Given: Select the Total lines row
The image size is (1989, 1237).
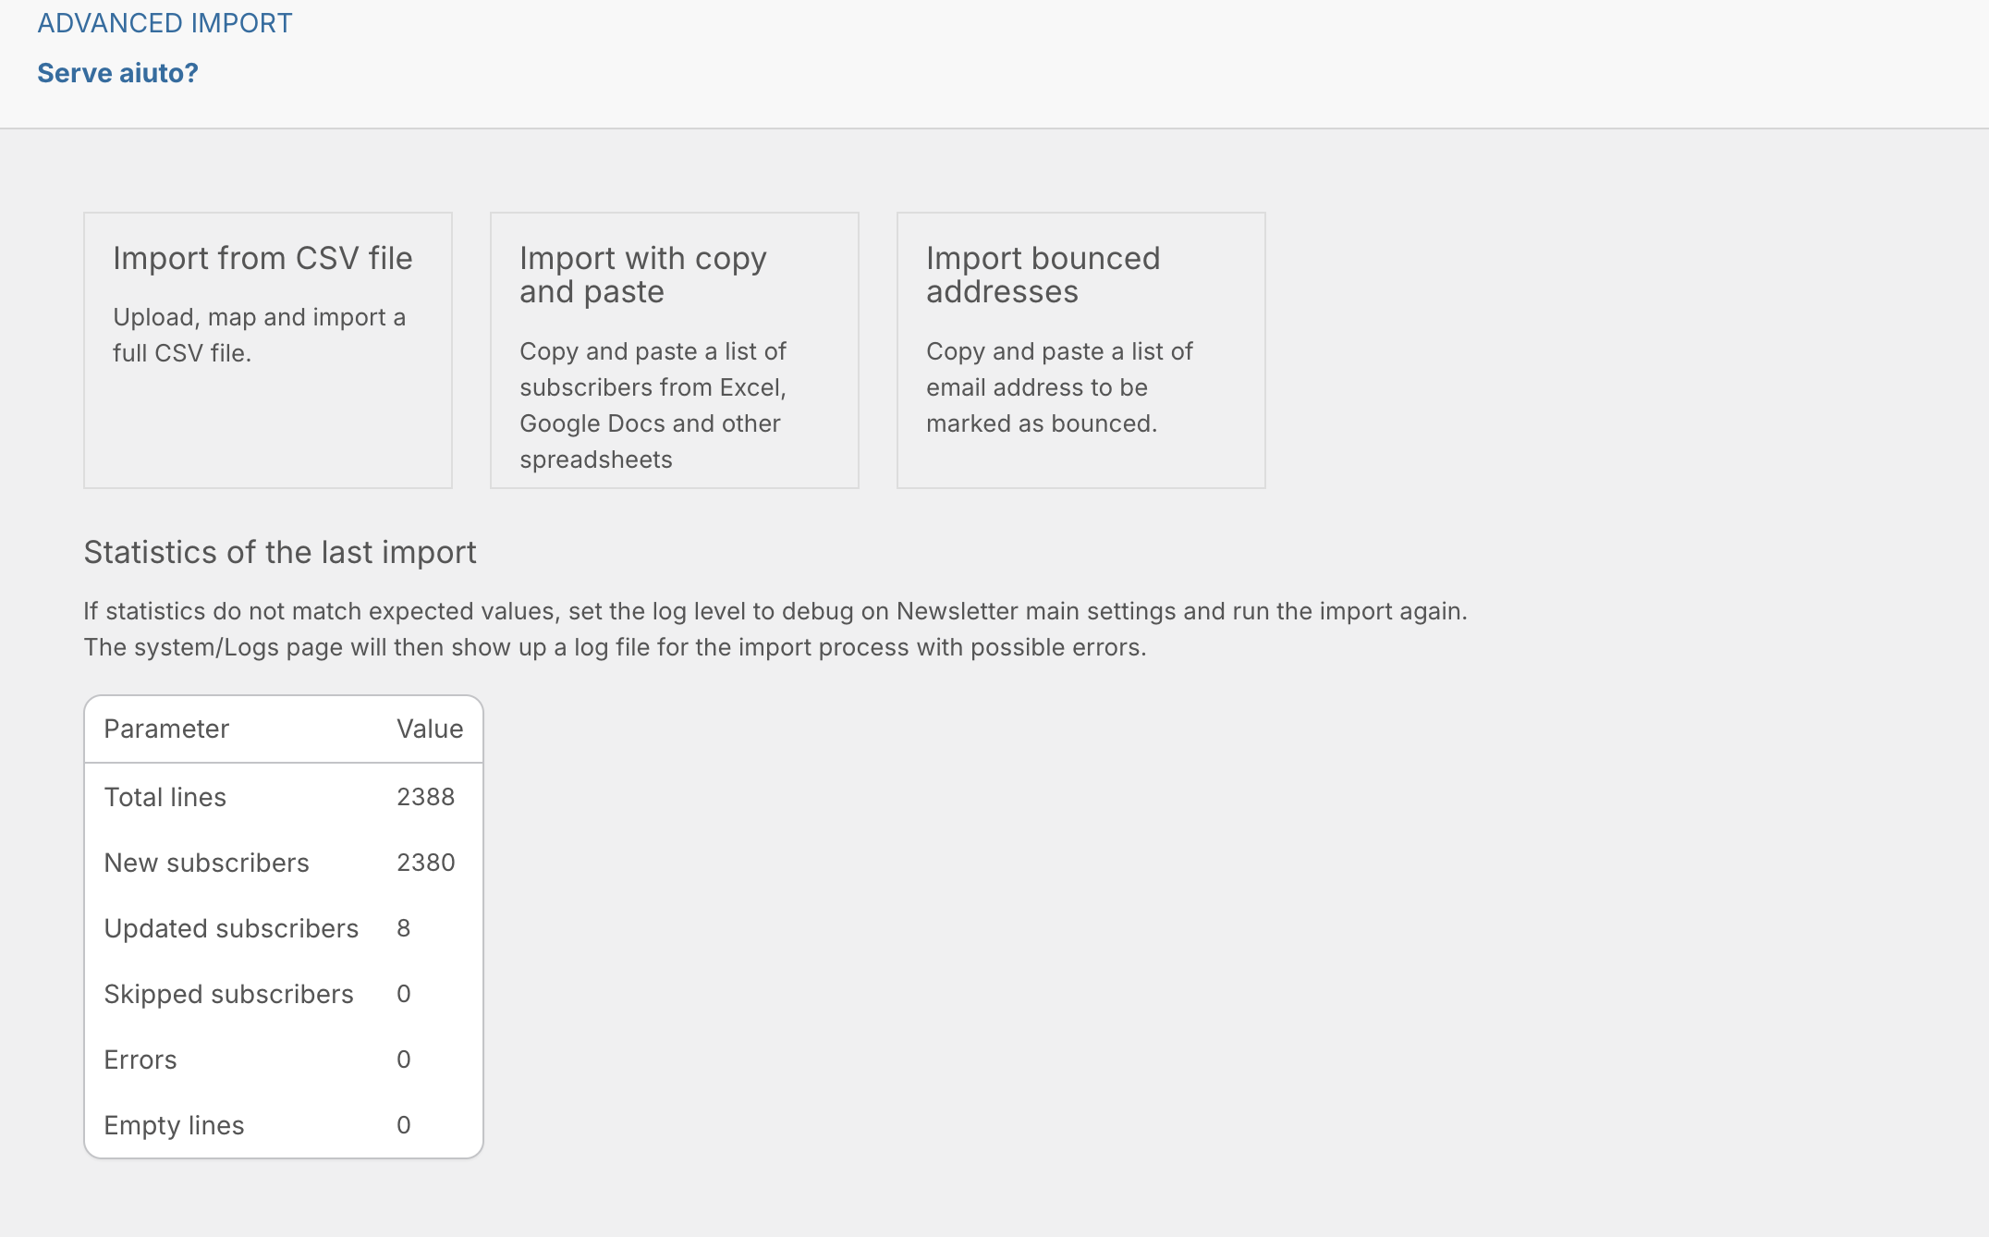Looking at the screenshot, I should 284,797.
